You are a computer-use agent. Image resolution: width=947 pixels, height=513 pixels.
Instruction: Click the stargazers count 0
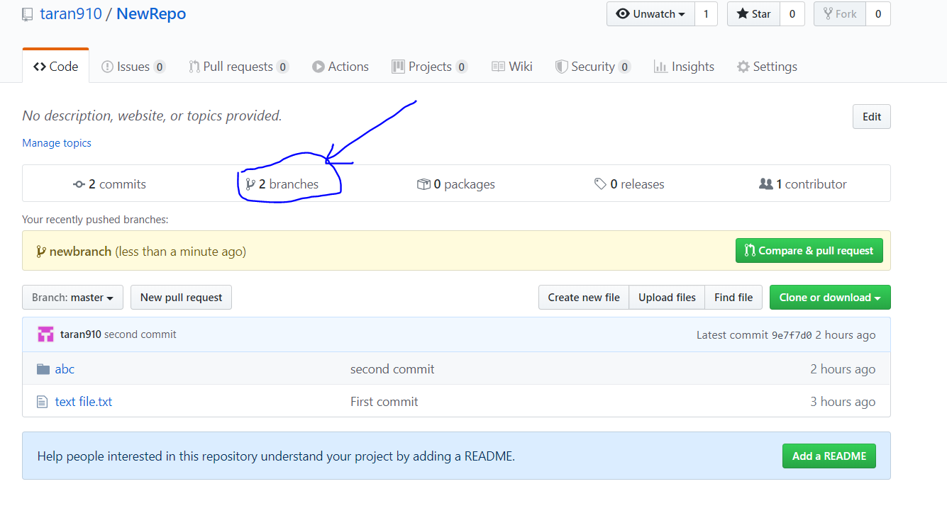792,14
